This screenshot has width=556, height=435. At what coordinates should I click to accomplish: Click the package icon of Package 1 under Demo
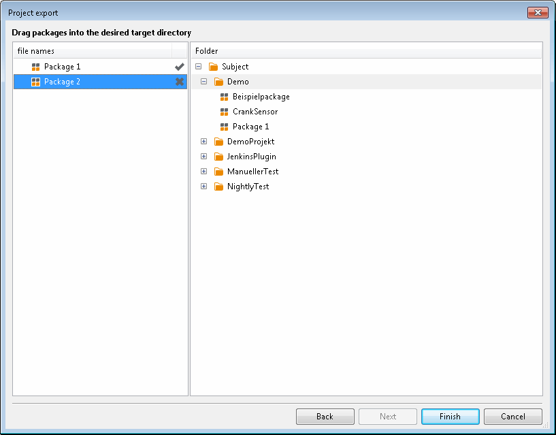click(224, 127)
